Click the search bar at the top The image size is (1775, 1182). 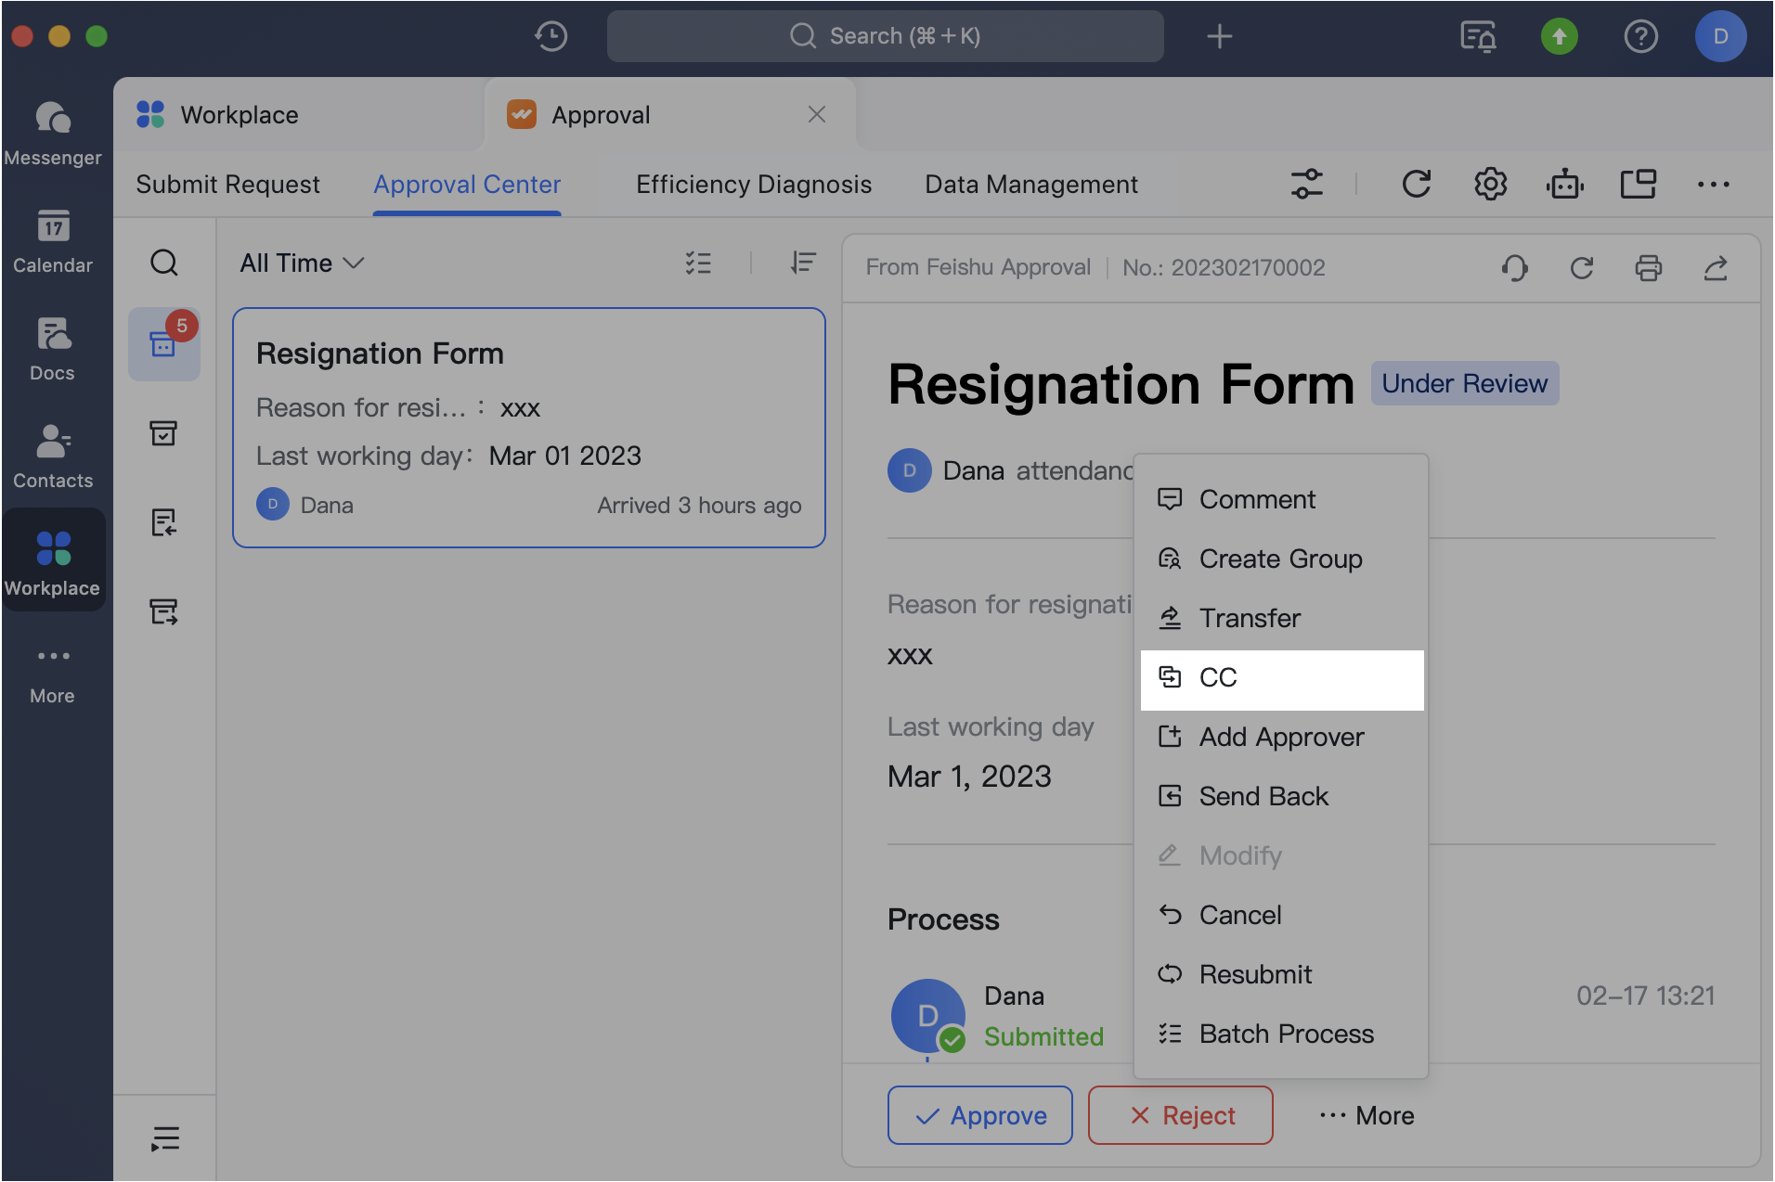click(885, 36)
